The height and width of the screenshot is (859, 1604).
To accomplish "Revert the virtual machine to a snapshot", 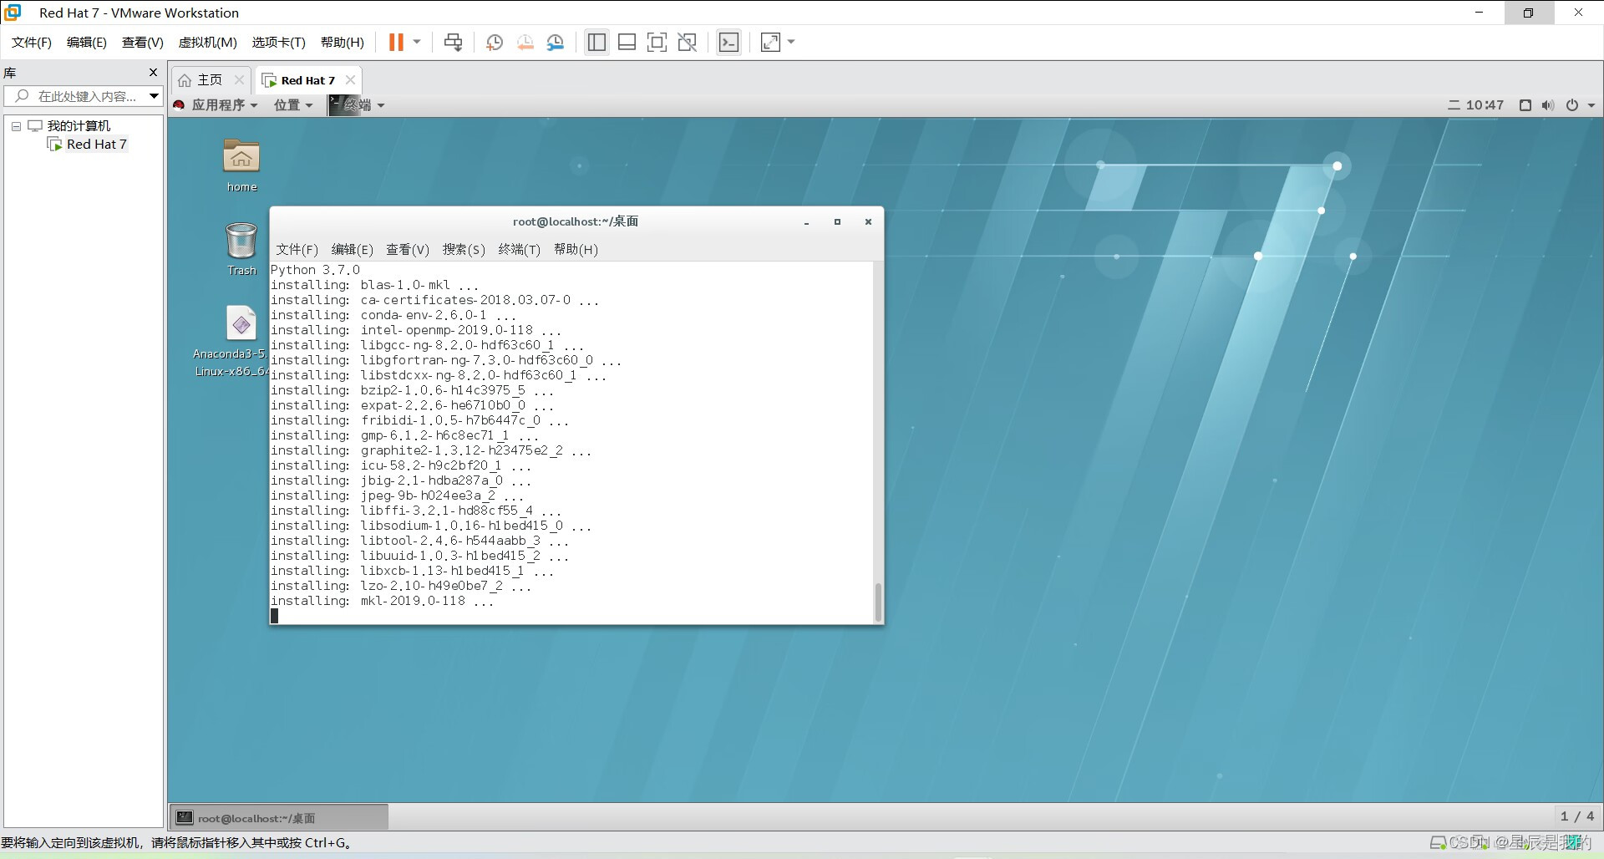I will pyautogui.click(x=525, y=43).
